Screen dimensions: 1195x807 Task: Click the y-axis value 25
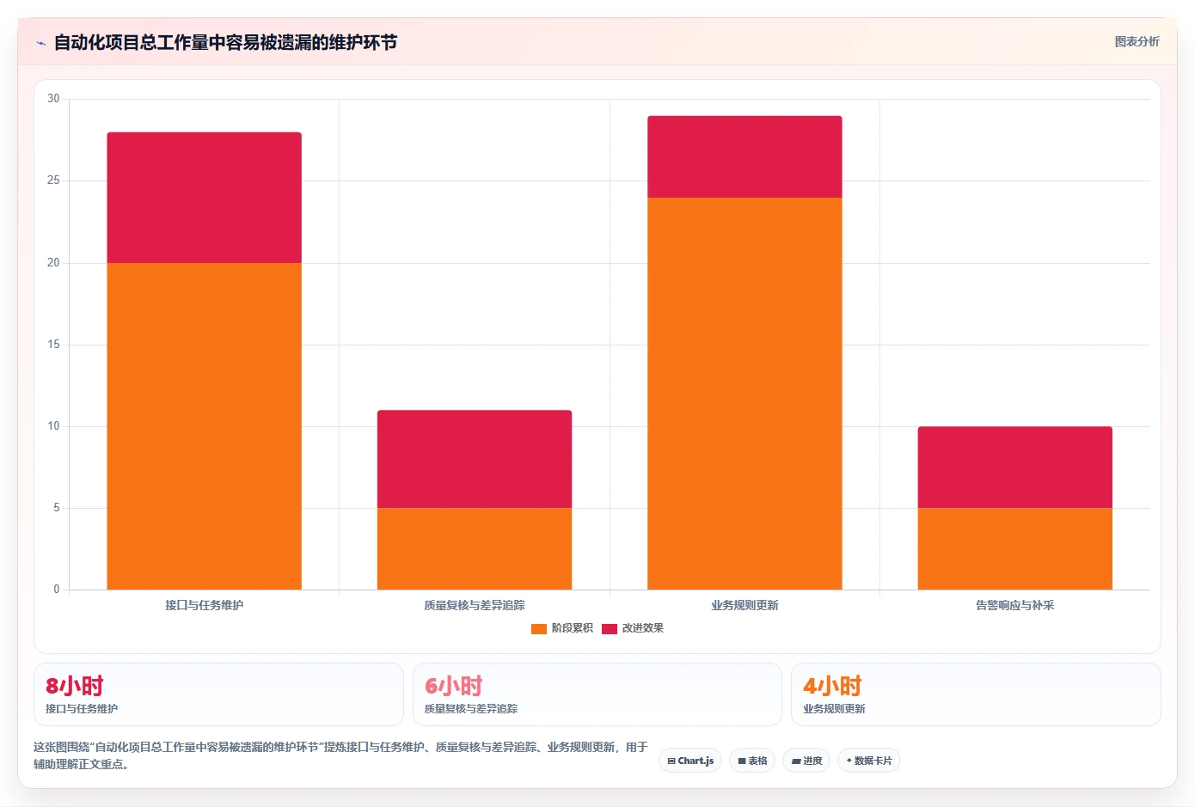click(53, 180)
